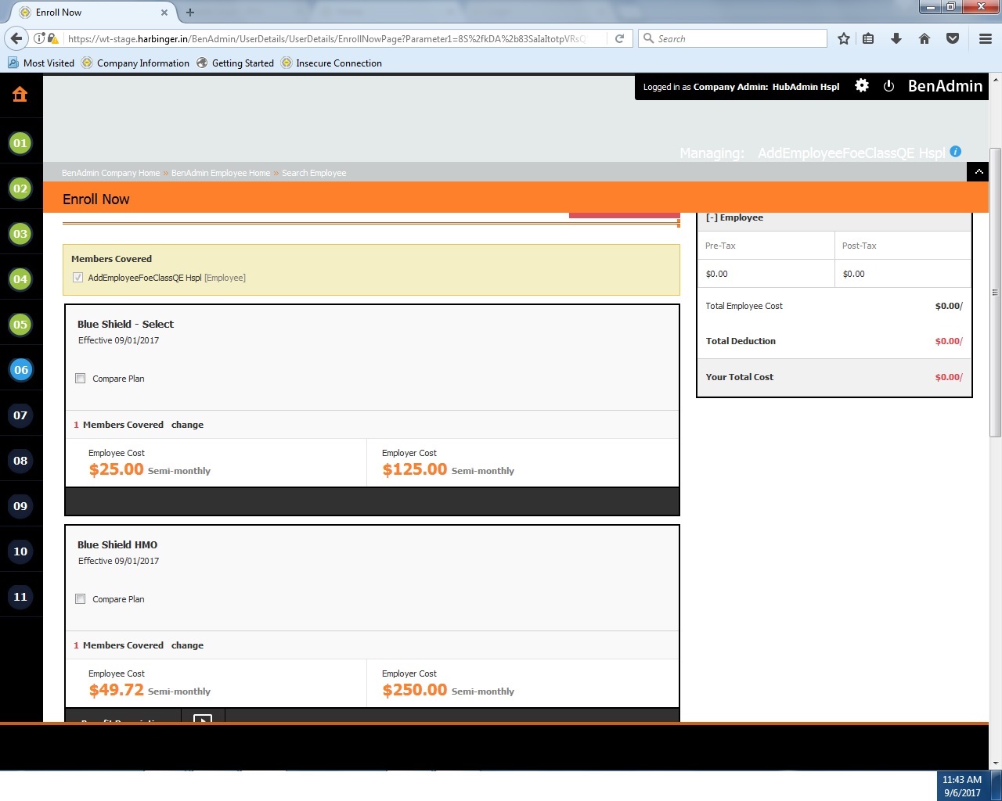The height and width of the screenshot is (801, 1002).
Task: Open the Pocket icon in toolbar
Action: [953, 38]
